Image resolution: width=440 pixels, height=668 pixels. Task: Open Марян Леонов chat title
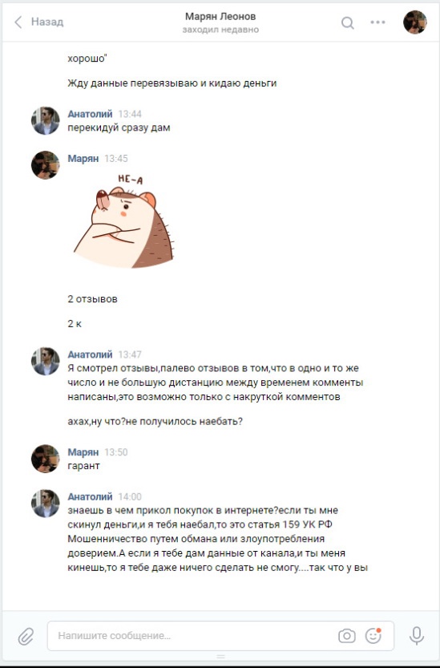coord(220,17)
